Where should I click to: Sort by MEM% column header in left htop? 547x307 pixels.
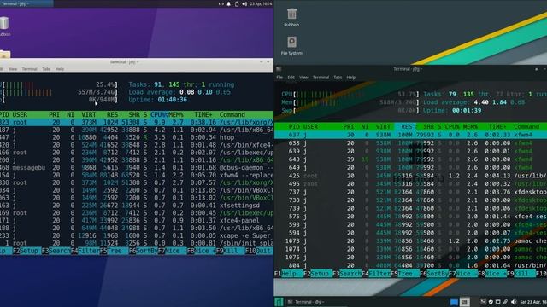(x=176, y=114)
